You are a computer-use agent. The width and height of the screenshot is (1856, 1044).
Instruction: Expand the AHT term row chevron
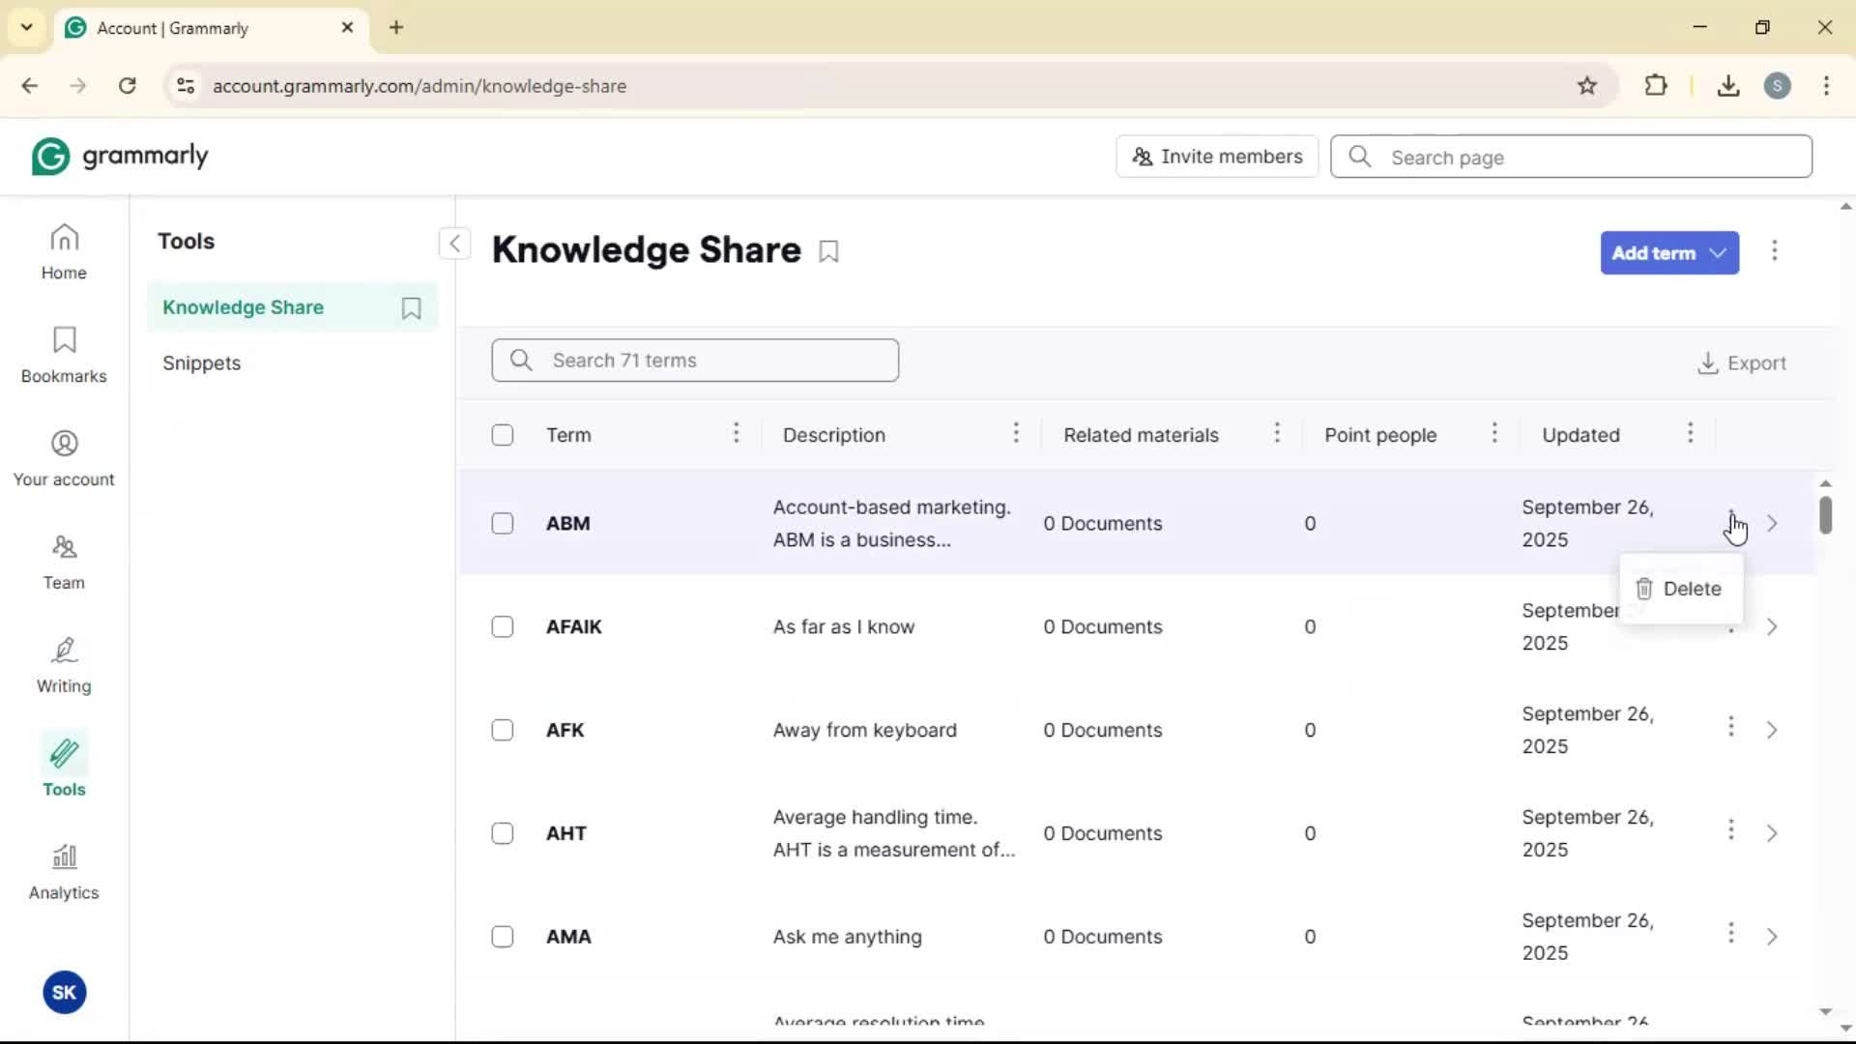tap(1772, 833)
